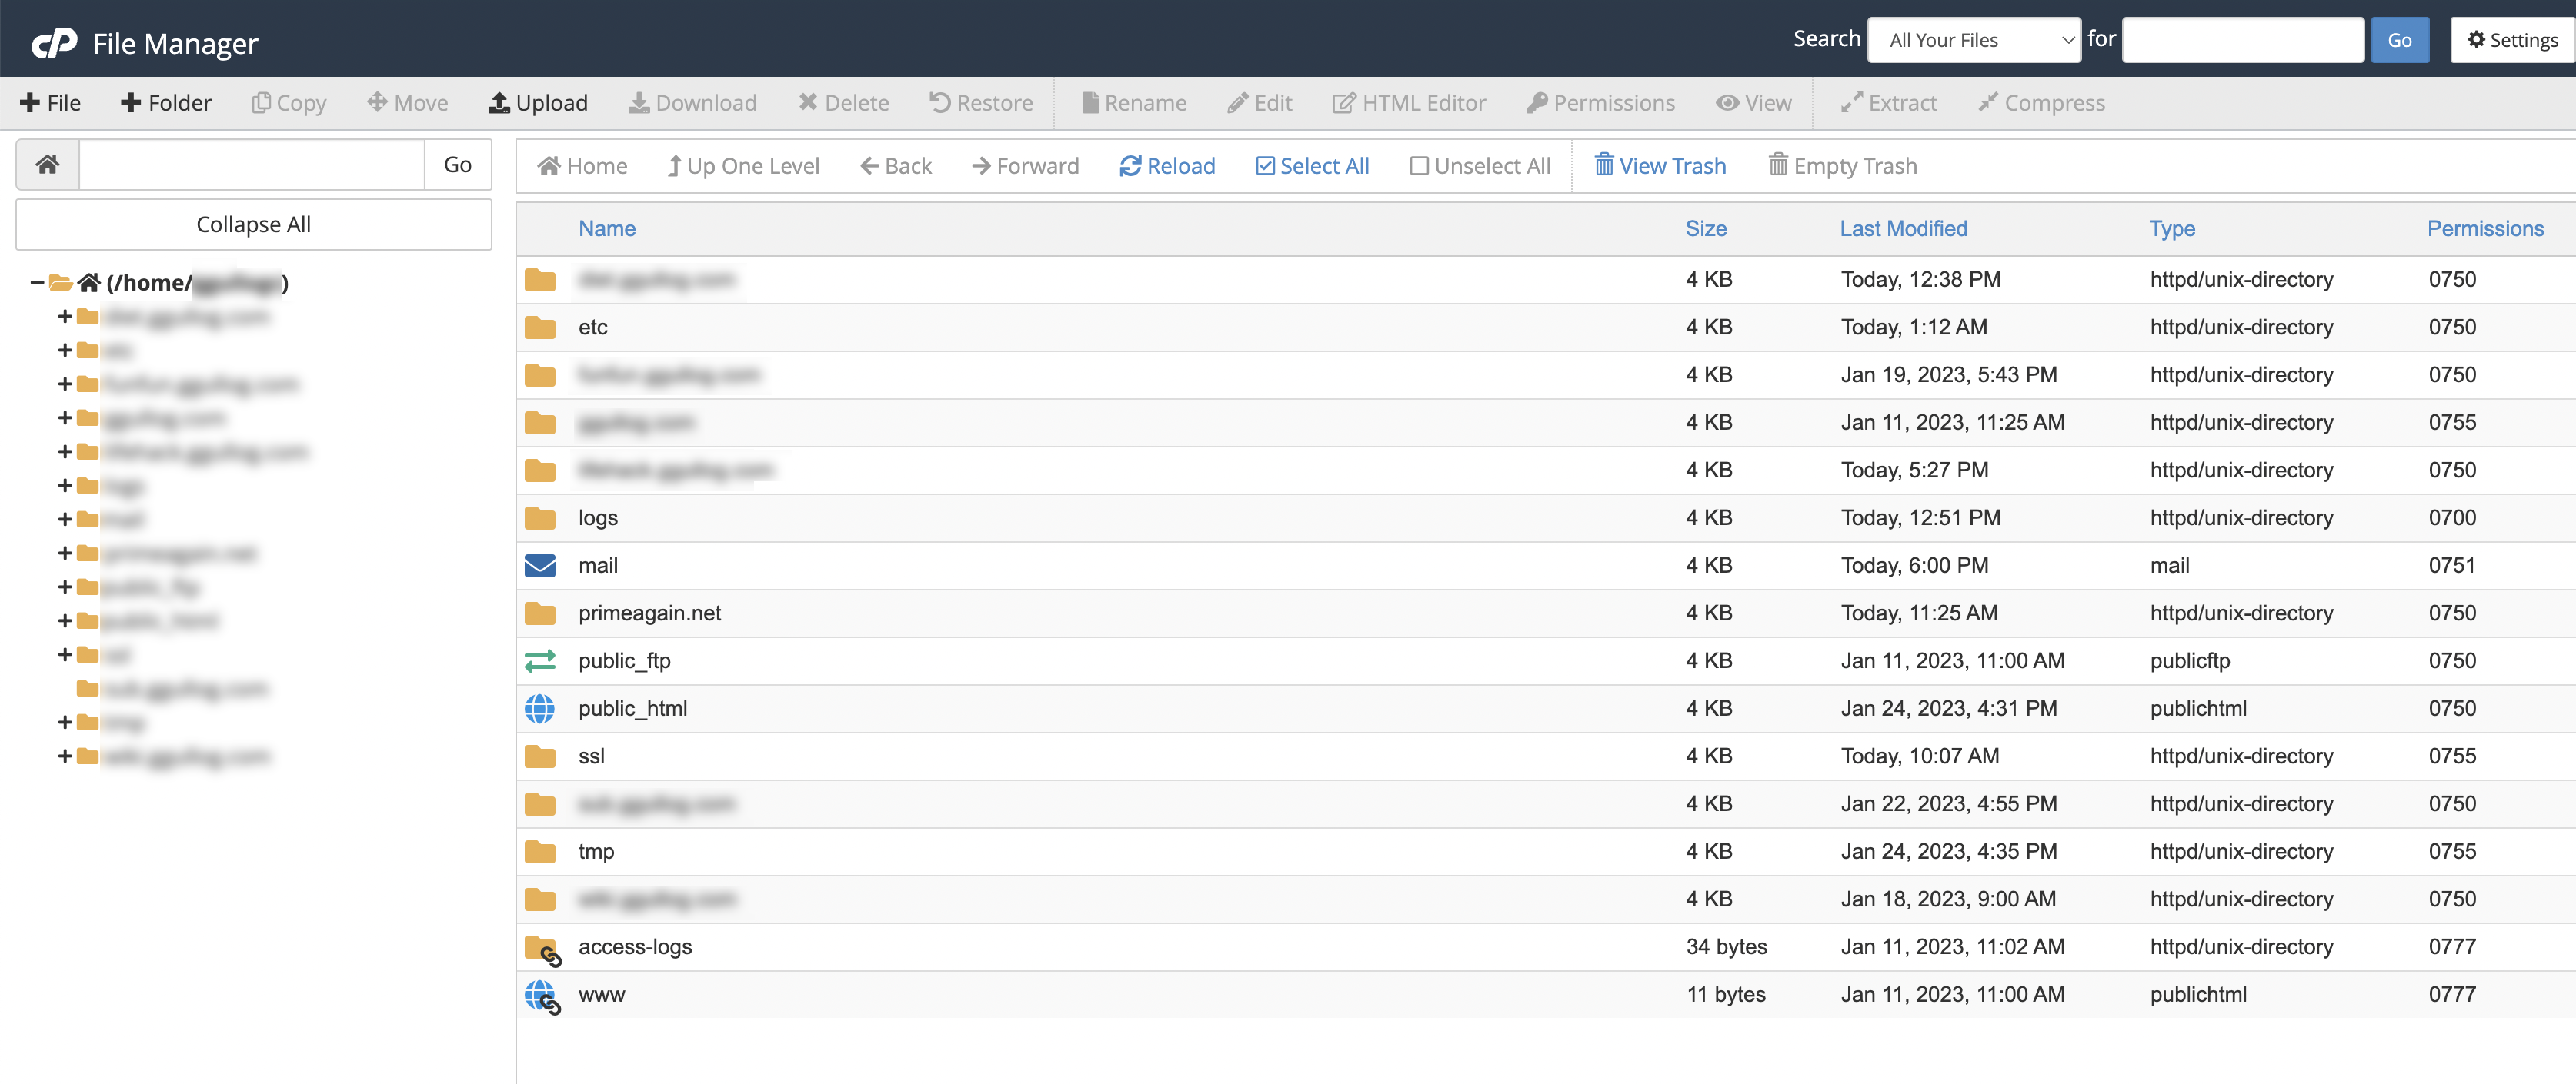
Task: Click the Collapse All button
Action: (x=253, y=224)
